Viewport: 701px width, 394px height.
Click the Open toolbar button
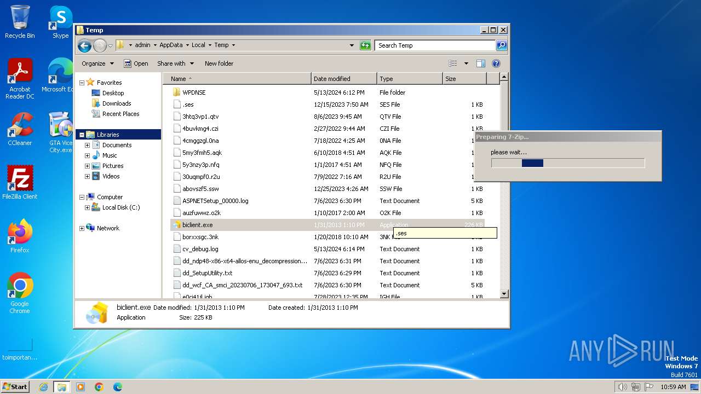click(x=136, y=63)
